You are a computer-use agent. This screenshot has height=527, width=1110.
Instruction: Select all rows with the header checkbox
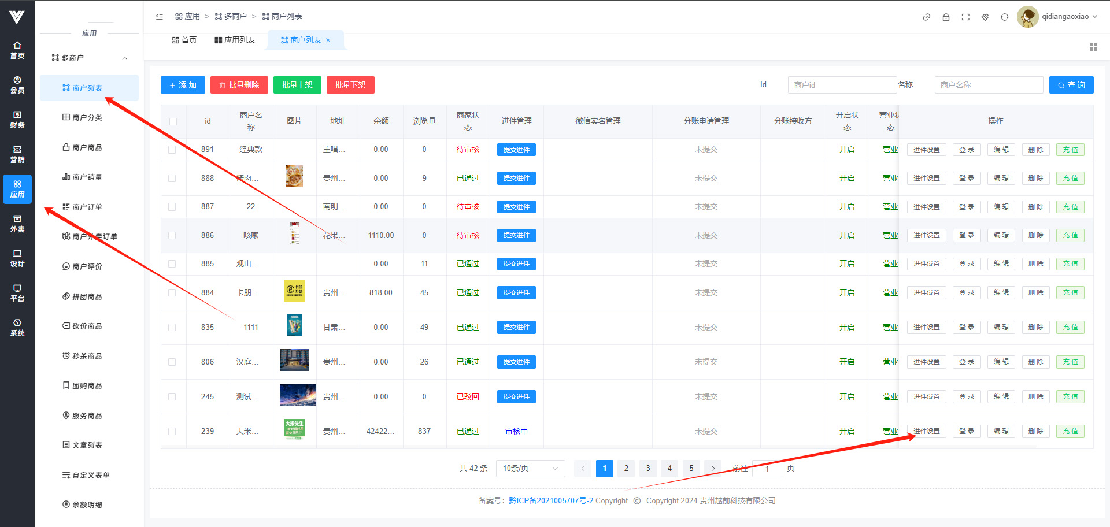[173, 121]
